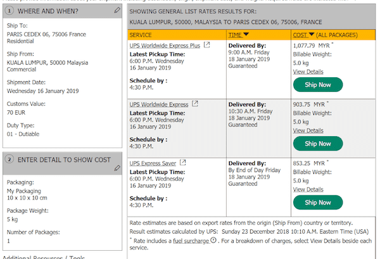Click the TIME column header link

tap(236, 35)
